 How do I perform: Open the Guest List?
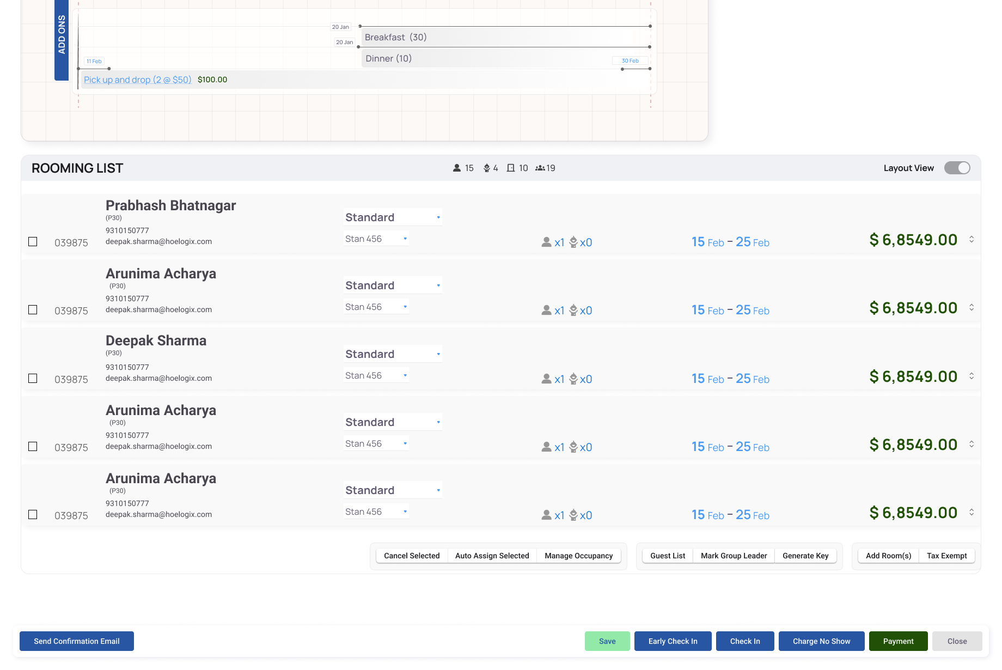(668, 556)
